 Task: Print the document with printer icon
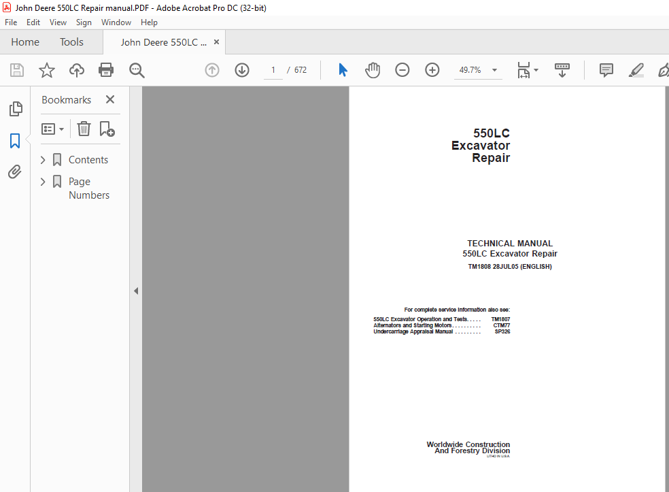click(106, 69)
